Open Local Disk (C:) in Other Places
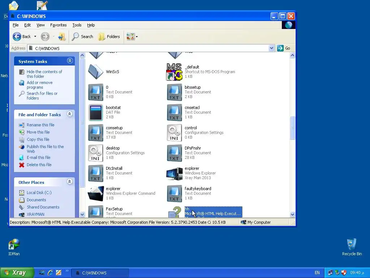The height and width of the screenshot is (278, 370). point(39,193)
